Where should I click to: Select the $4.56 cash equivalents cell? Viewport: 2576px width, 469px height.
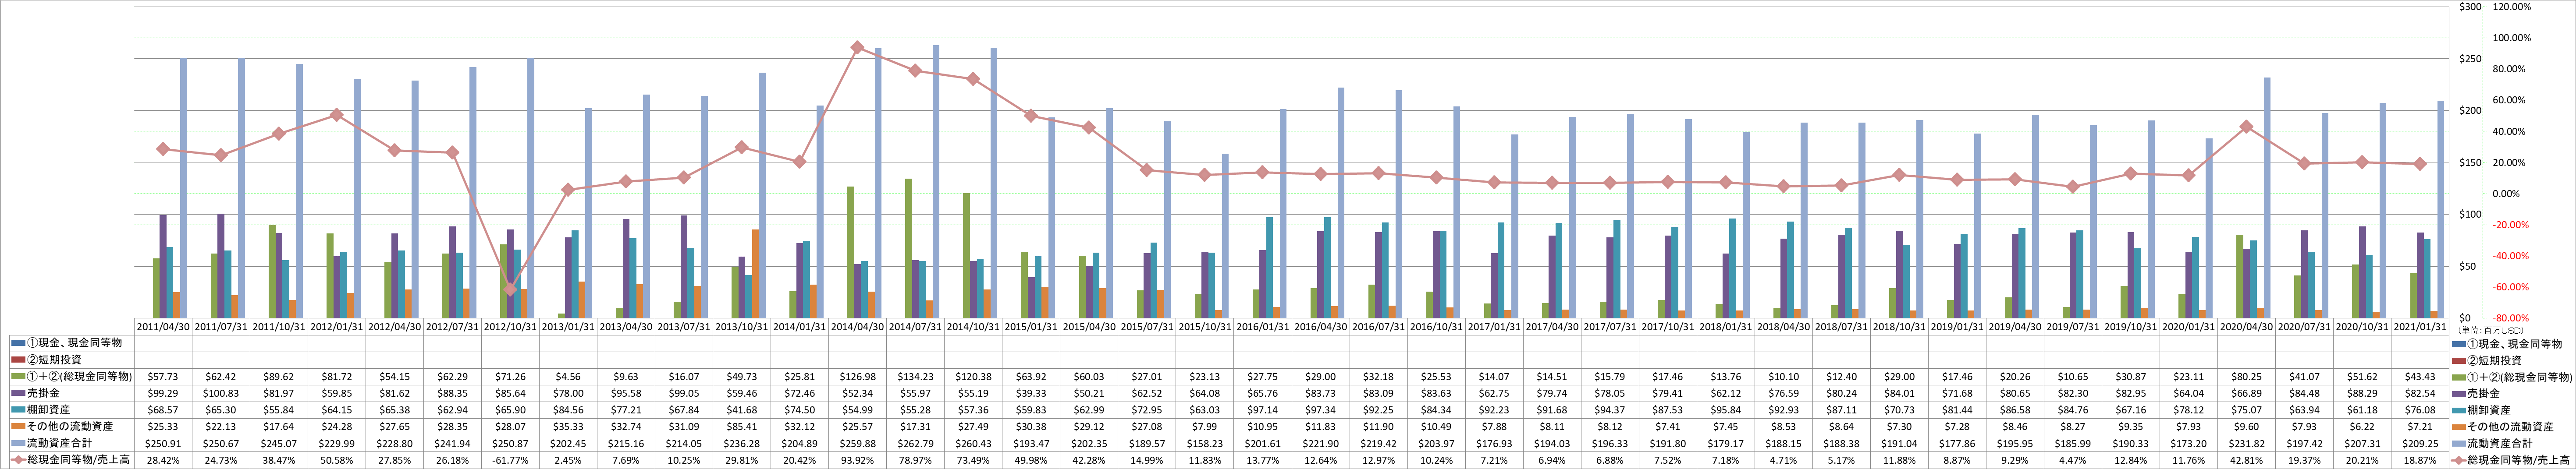pyautogui.click(x=568, y=377)
